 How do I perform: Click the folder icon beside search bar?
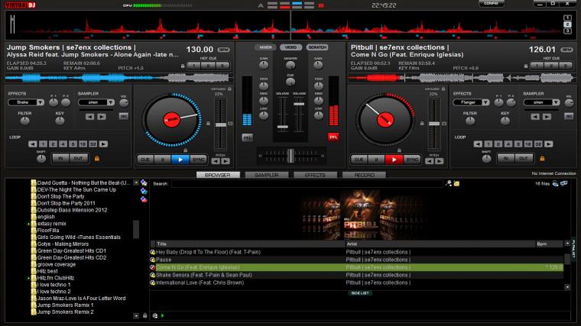coord(456,183)
